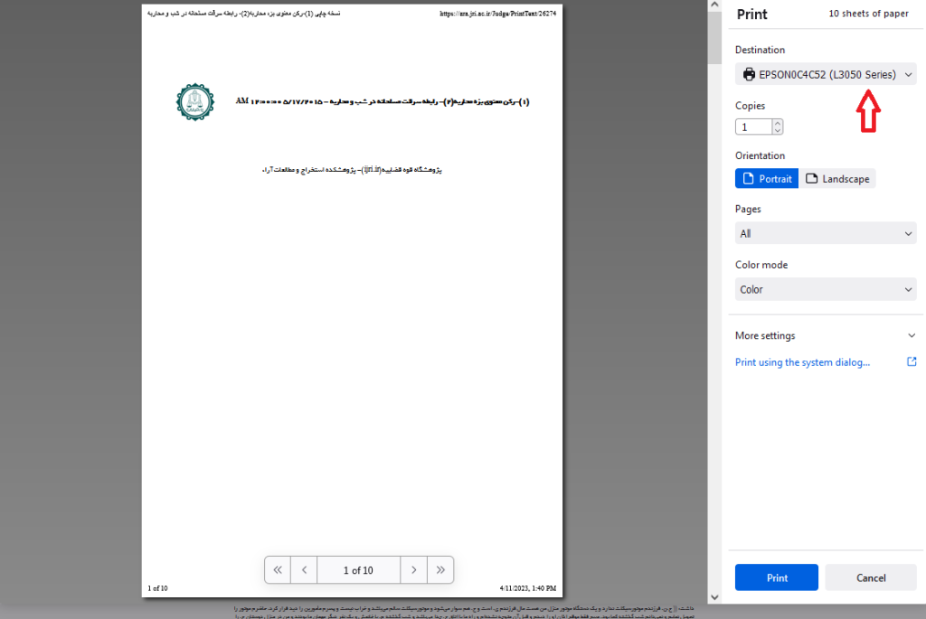This screenshot has width=926, height=619.
Task: Cancel the print dialog
Action: coord(871,577)
